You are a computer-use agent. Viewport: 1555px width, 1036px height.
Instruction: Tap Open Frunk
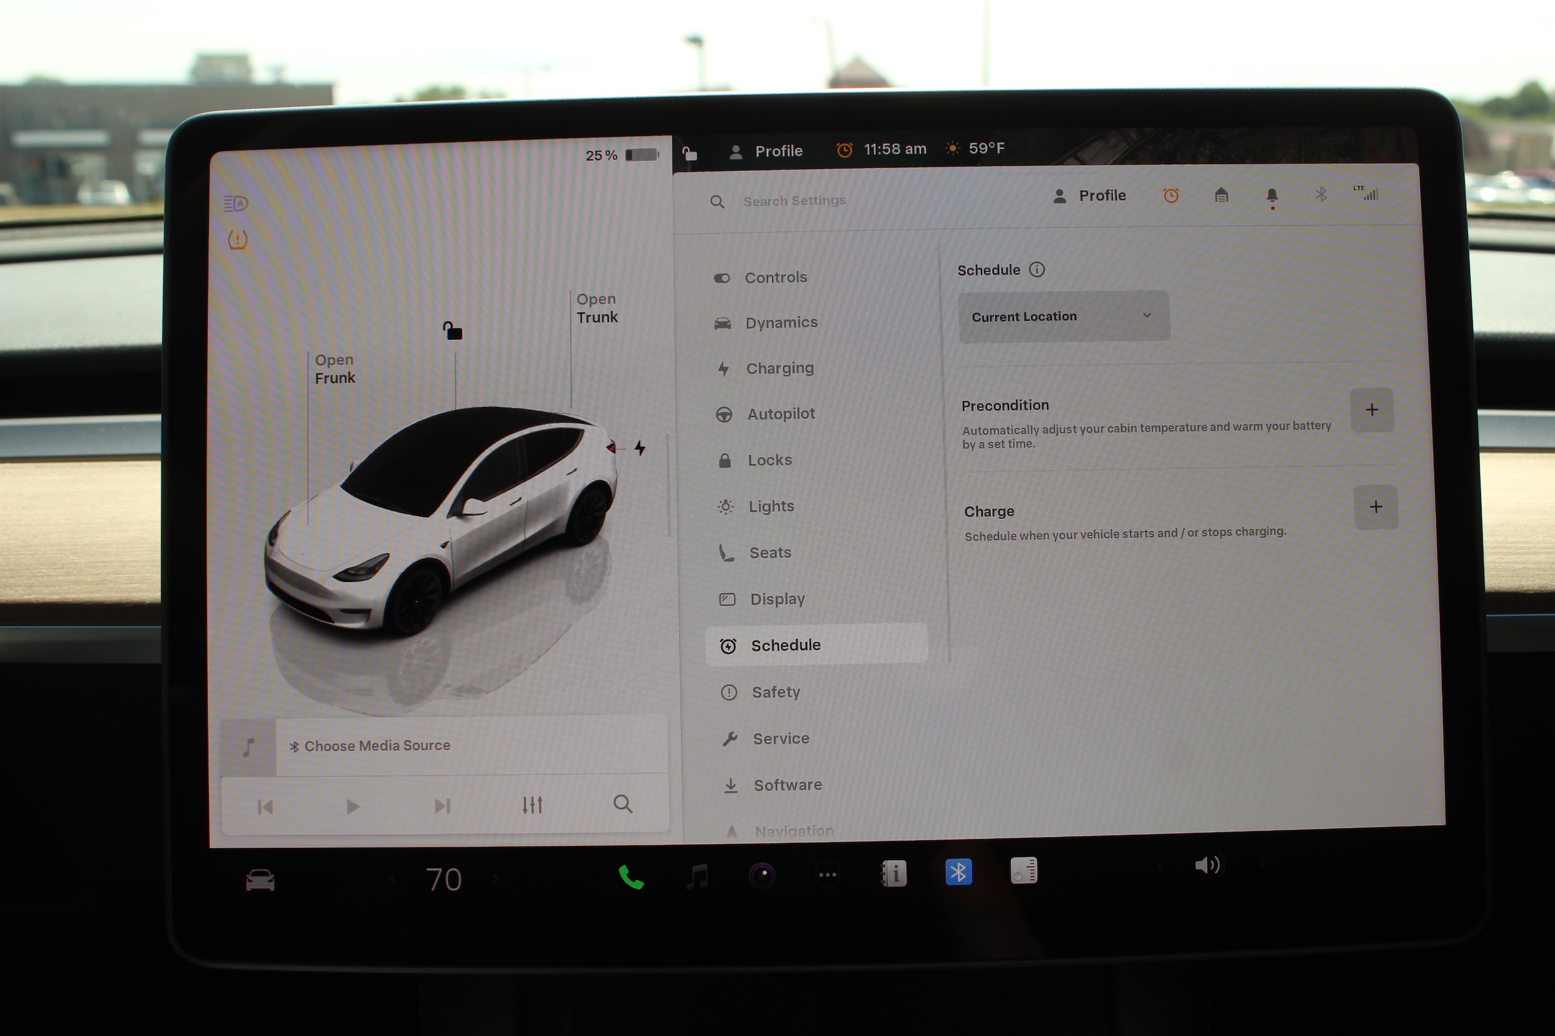[335, 369]
